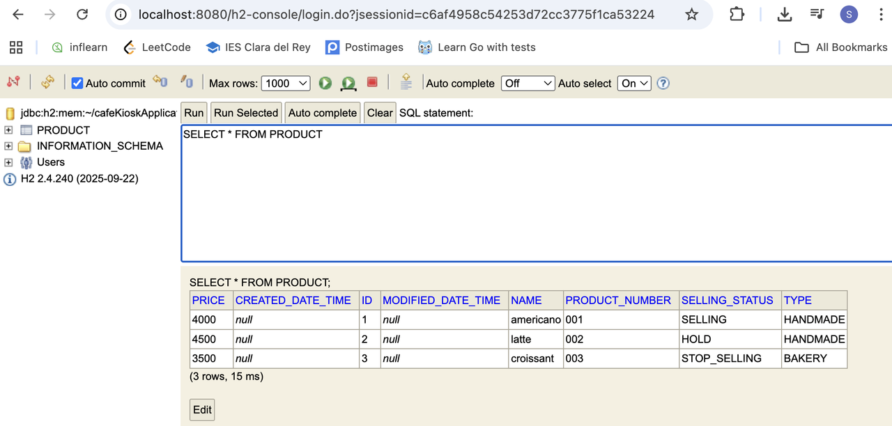Click the yellow database cylinder icon
892x426 pixels.
(10, 113)
